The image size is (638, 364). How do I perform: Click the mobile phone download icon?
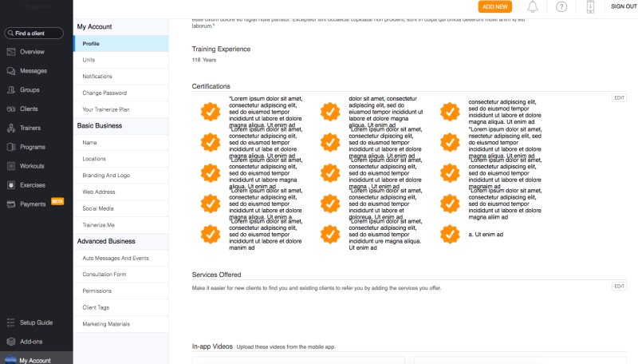click(x=590, y=7)
